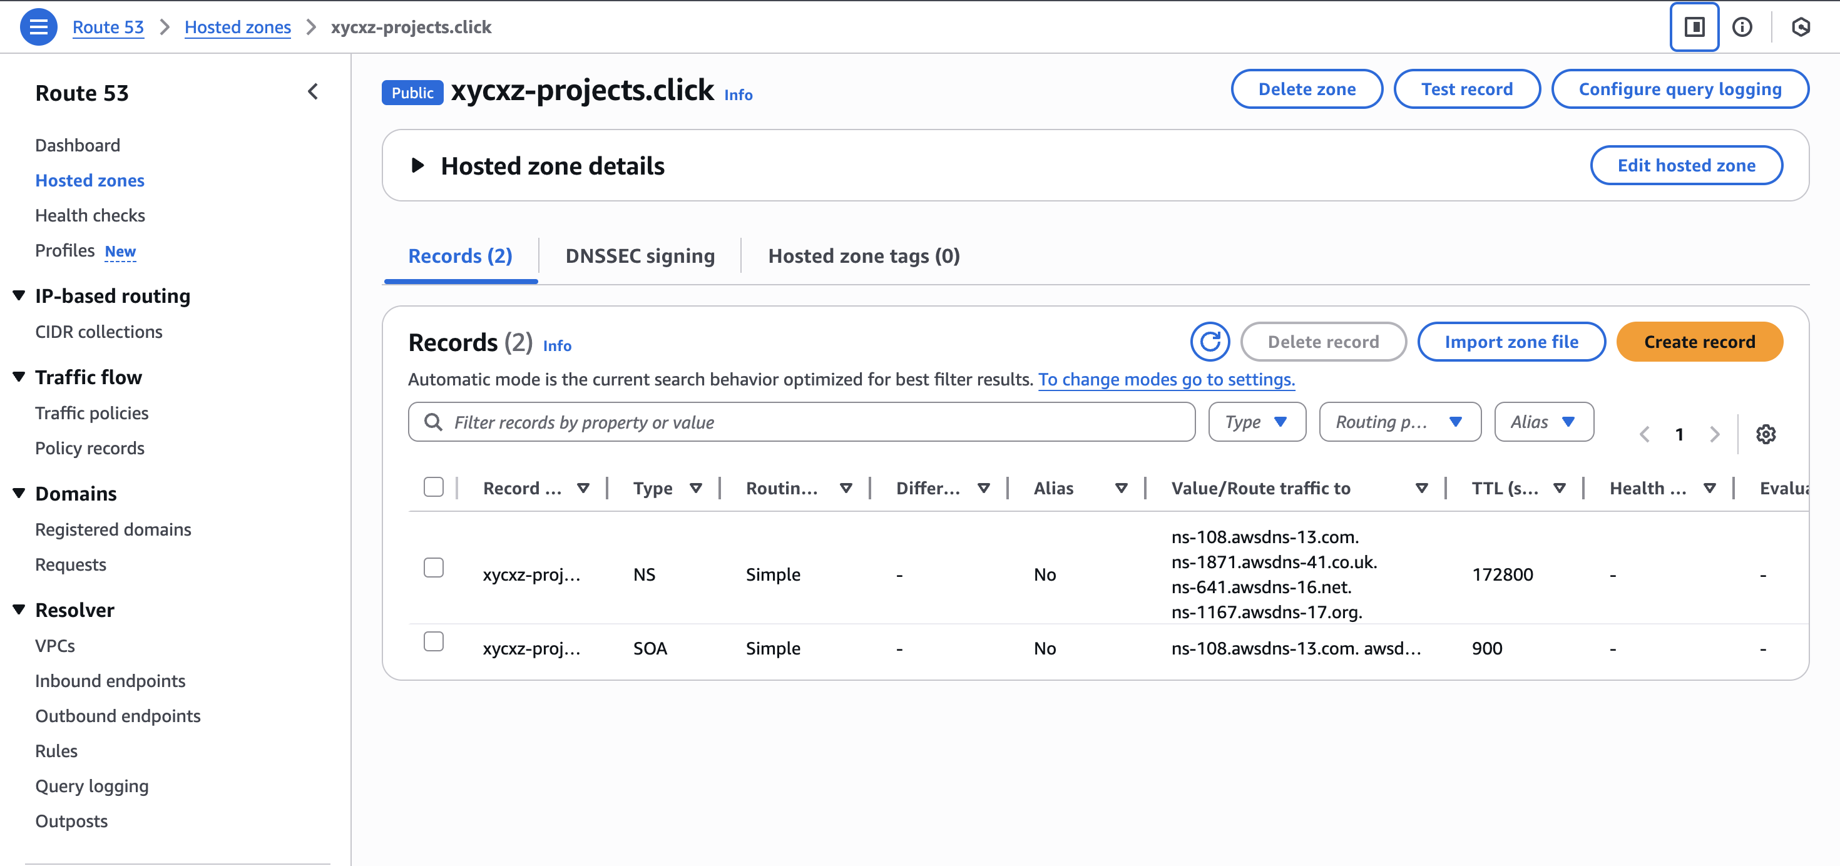Click the Create record button
Viewport: 1840px width, 866px height.
1699,342
